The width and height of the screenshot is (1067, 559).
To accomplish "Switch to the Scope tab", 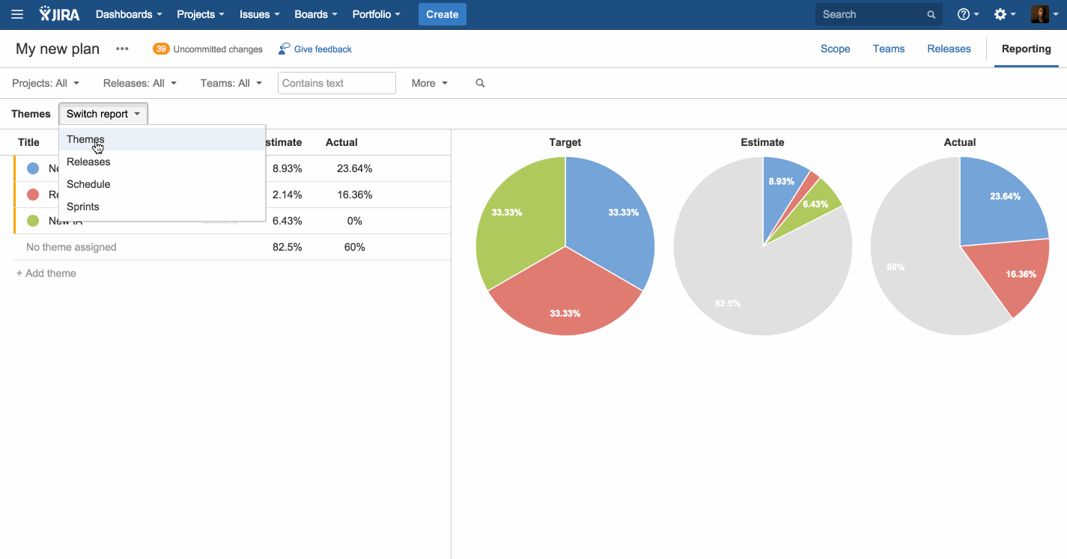I will [x=835, y=48].
